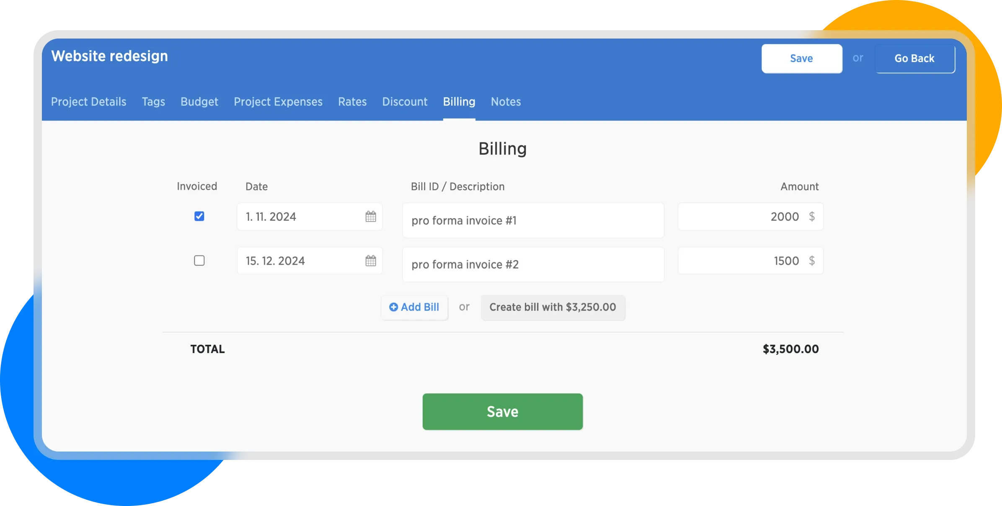Click the green Save button
This screenshot has width=1002, height=506.
[502, 411]
